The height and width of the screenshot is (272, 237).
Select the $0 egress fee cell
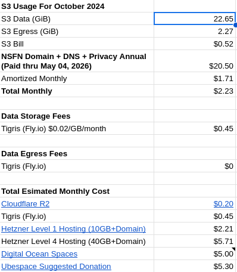195,166
